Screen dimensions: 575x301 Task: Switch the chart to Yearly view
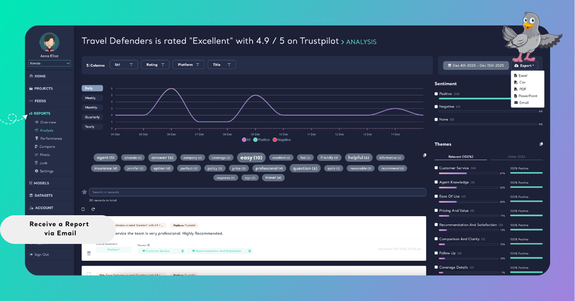(92, 127)
